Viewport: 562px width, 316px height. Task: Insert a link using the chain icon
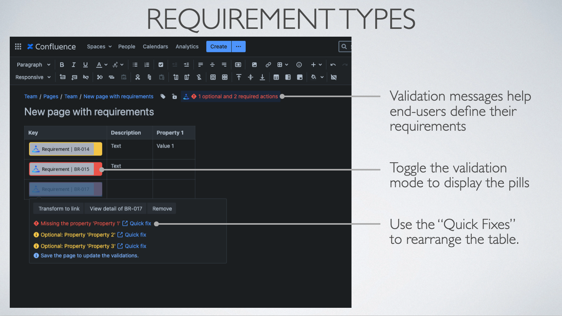[268, 65]
